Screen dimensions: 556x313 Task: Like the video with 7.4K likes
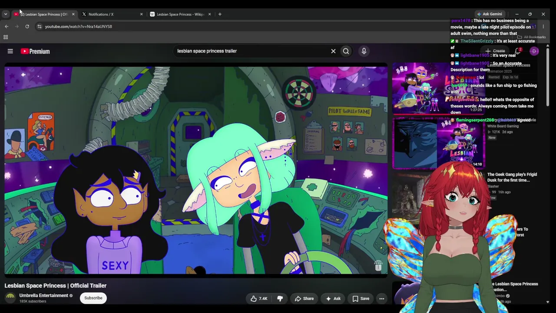(258, 299)
